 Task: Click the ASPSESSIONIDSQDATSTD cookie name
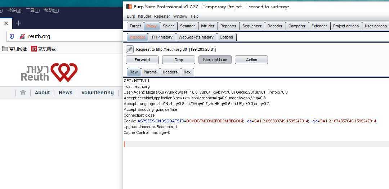tap(161, 121)
